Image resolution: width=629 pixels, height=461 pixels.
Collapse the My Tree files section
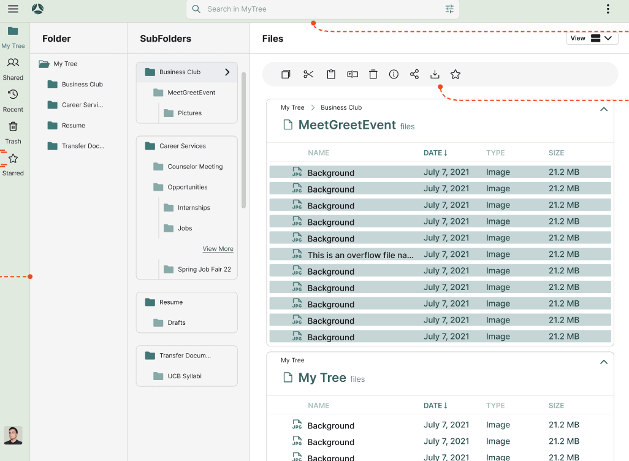coord(604,362)
